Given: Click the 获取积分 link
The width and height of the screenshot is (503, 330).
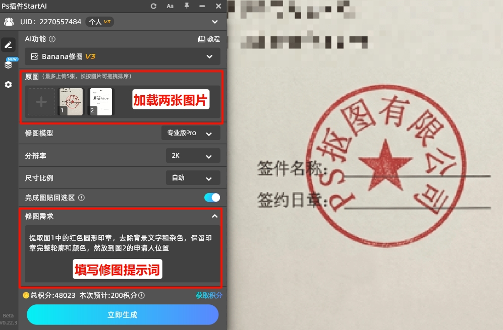Looking at the screenshot, I should [208, 295].
